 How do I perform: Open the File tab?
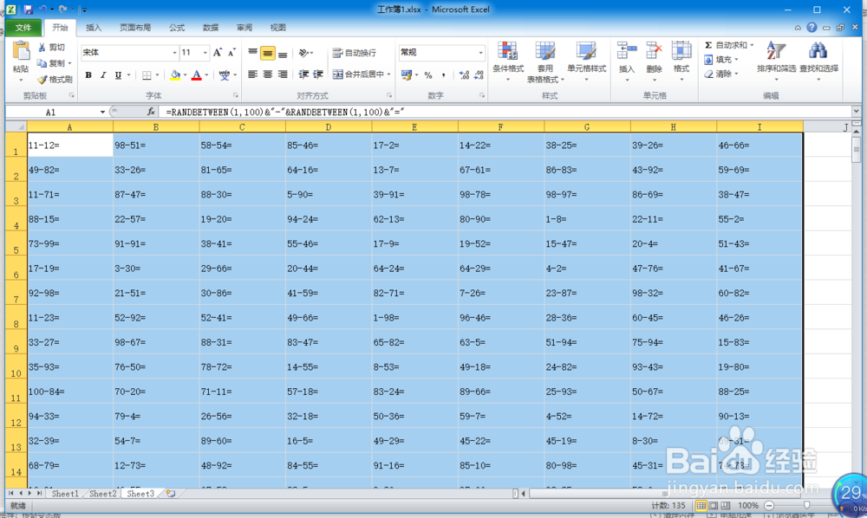(23, 28)
